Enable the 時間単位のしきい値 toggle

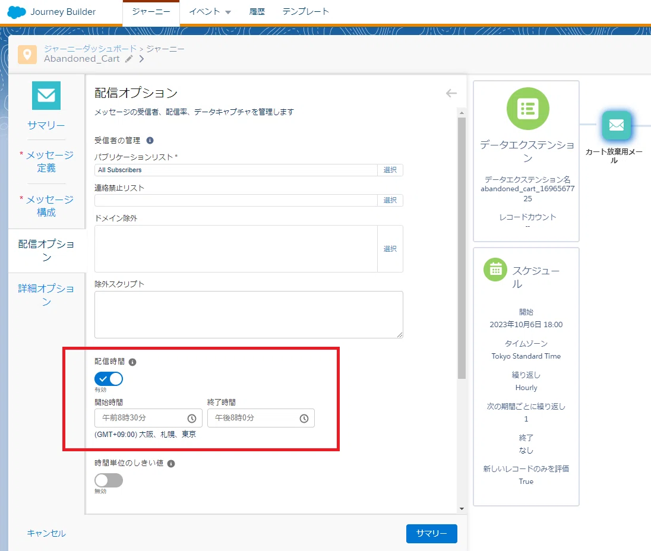pos(109,480)
